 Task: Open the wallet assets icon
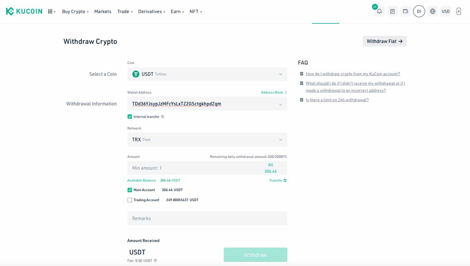click(x=405, y=11)
